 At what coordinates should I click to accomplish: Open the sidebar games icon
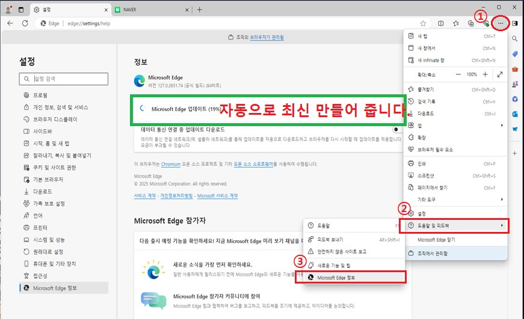tap(514, 84)
